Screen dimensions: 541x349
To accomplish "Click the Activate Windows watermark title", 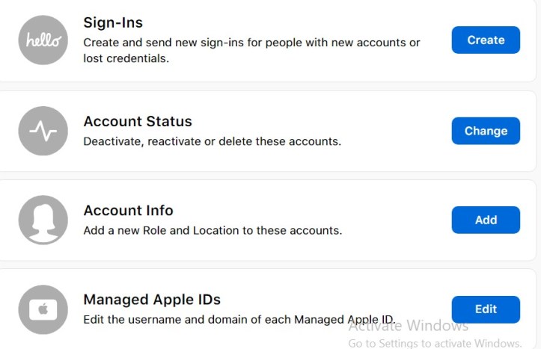I will coord(409,326).
